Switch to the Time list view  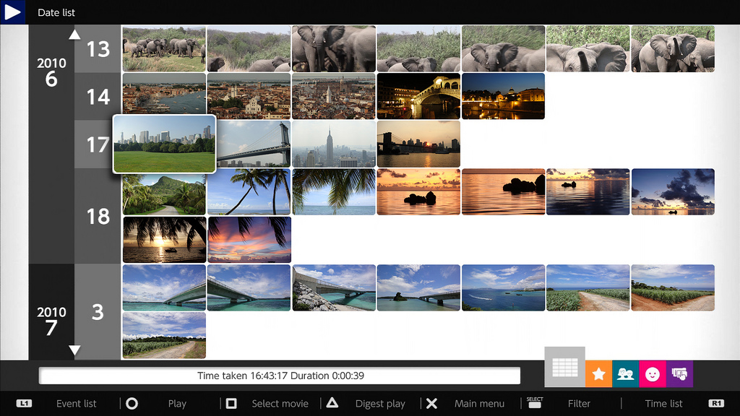663,404
